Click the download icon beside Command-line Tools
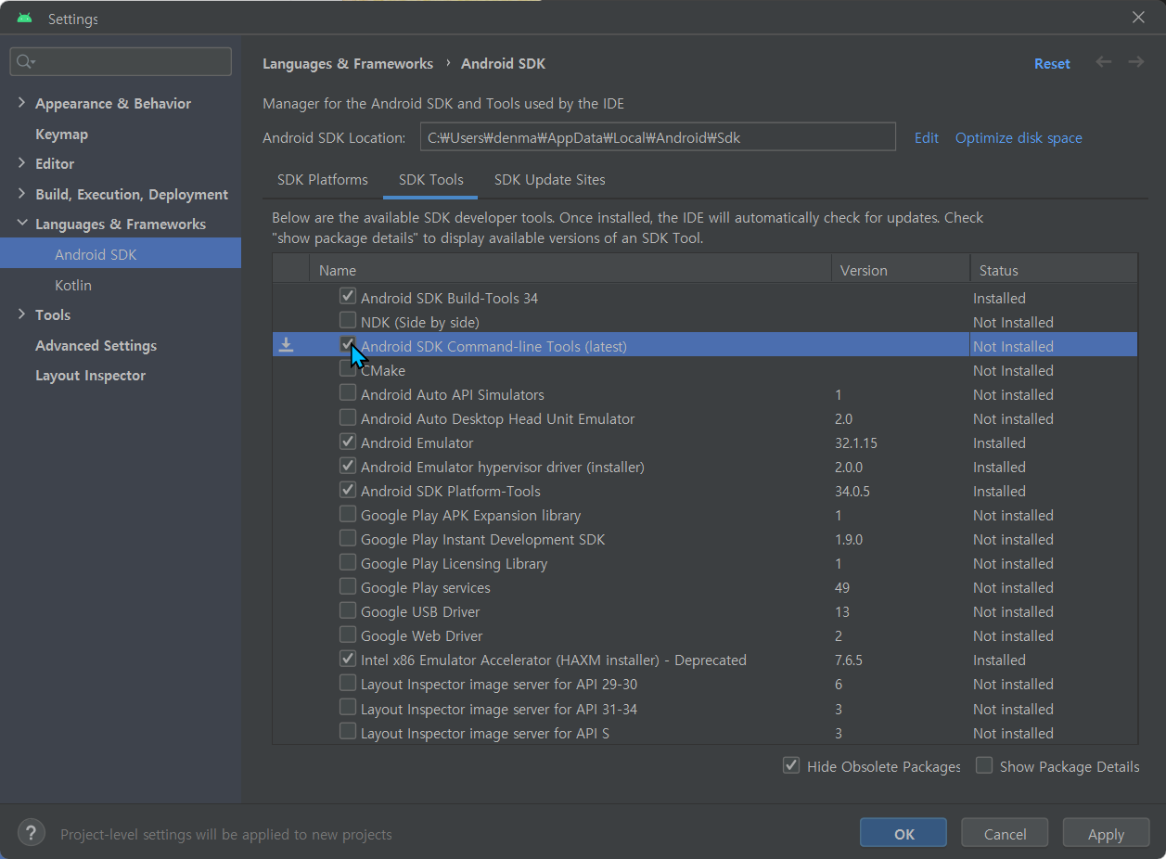The width and height of the screenshot is (1166, 859). click(287, 345)
